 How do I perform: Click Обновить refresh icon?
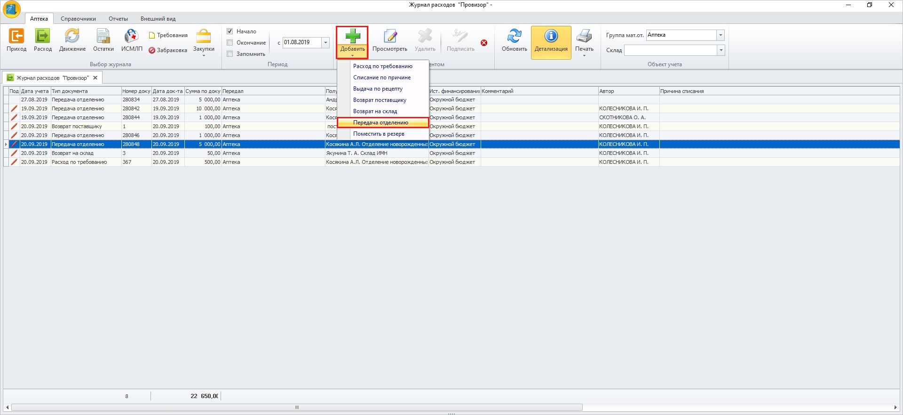(x=514, y=37)
